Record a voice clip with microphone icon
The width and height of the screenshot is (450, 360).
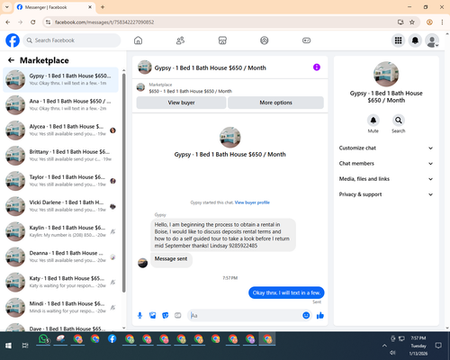pos(139,315)
